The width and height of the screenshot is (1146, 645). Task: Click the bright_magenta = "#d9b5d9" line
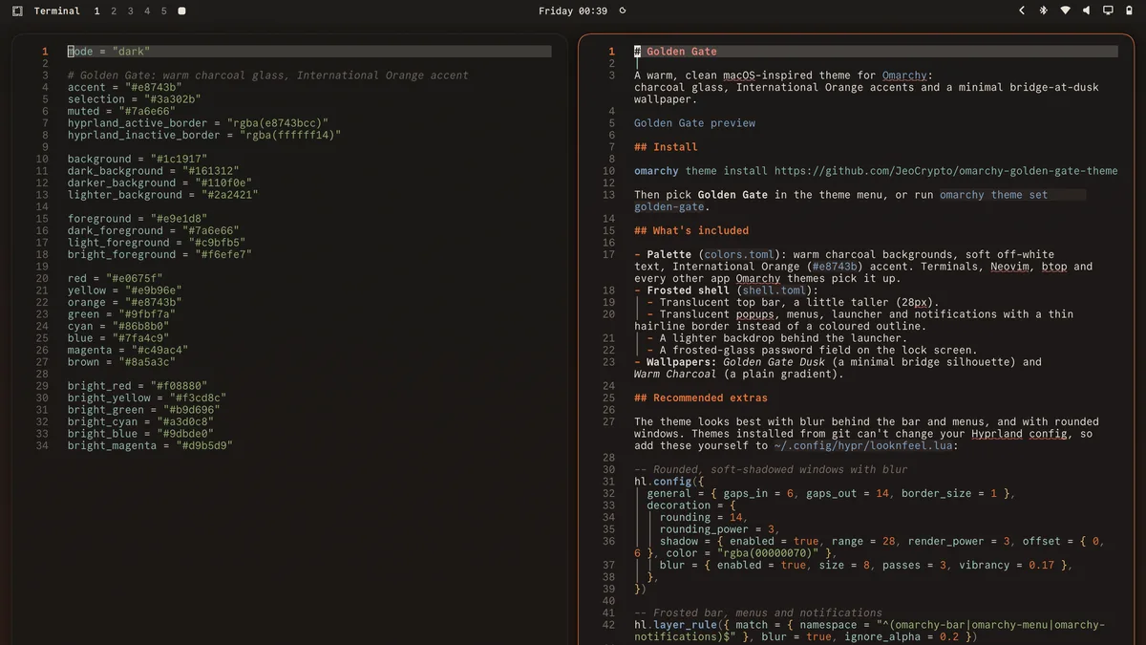pos(150,445)
